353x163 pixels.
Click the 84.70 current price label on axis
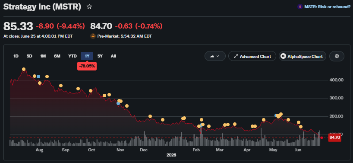(x=334, y=137)
